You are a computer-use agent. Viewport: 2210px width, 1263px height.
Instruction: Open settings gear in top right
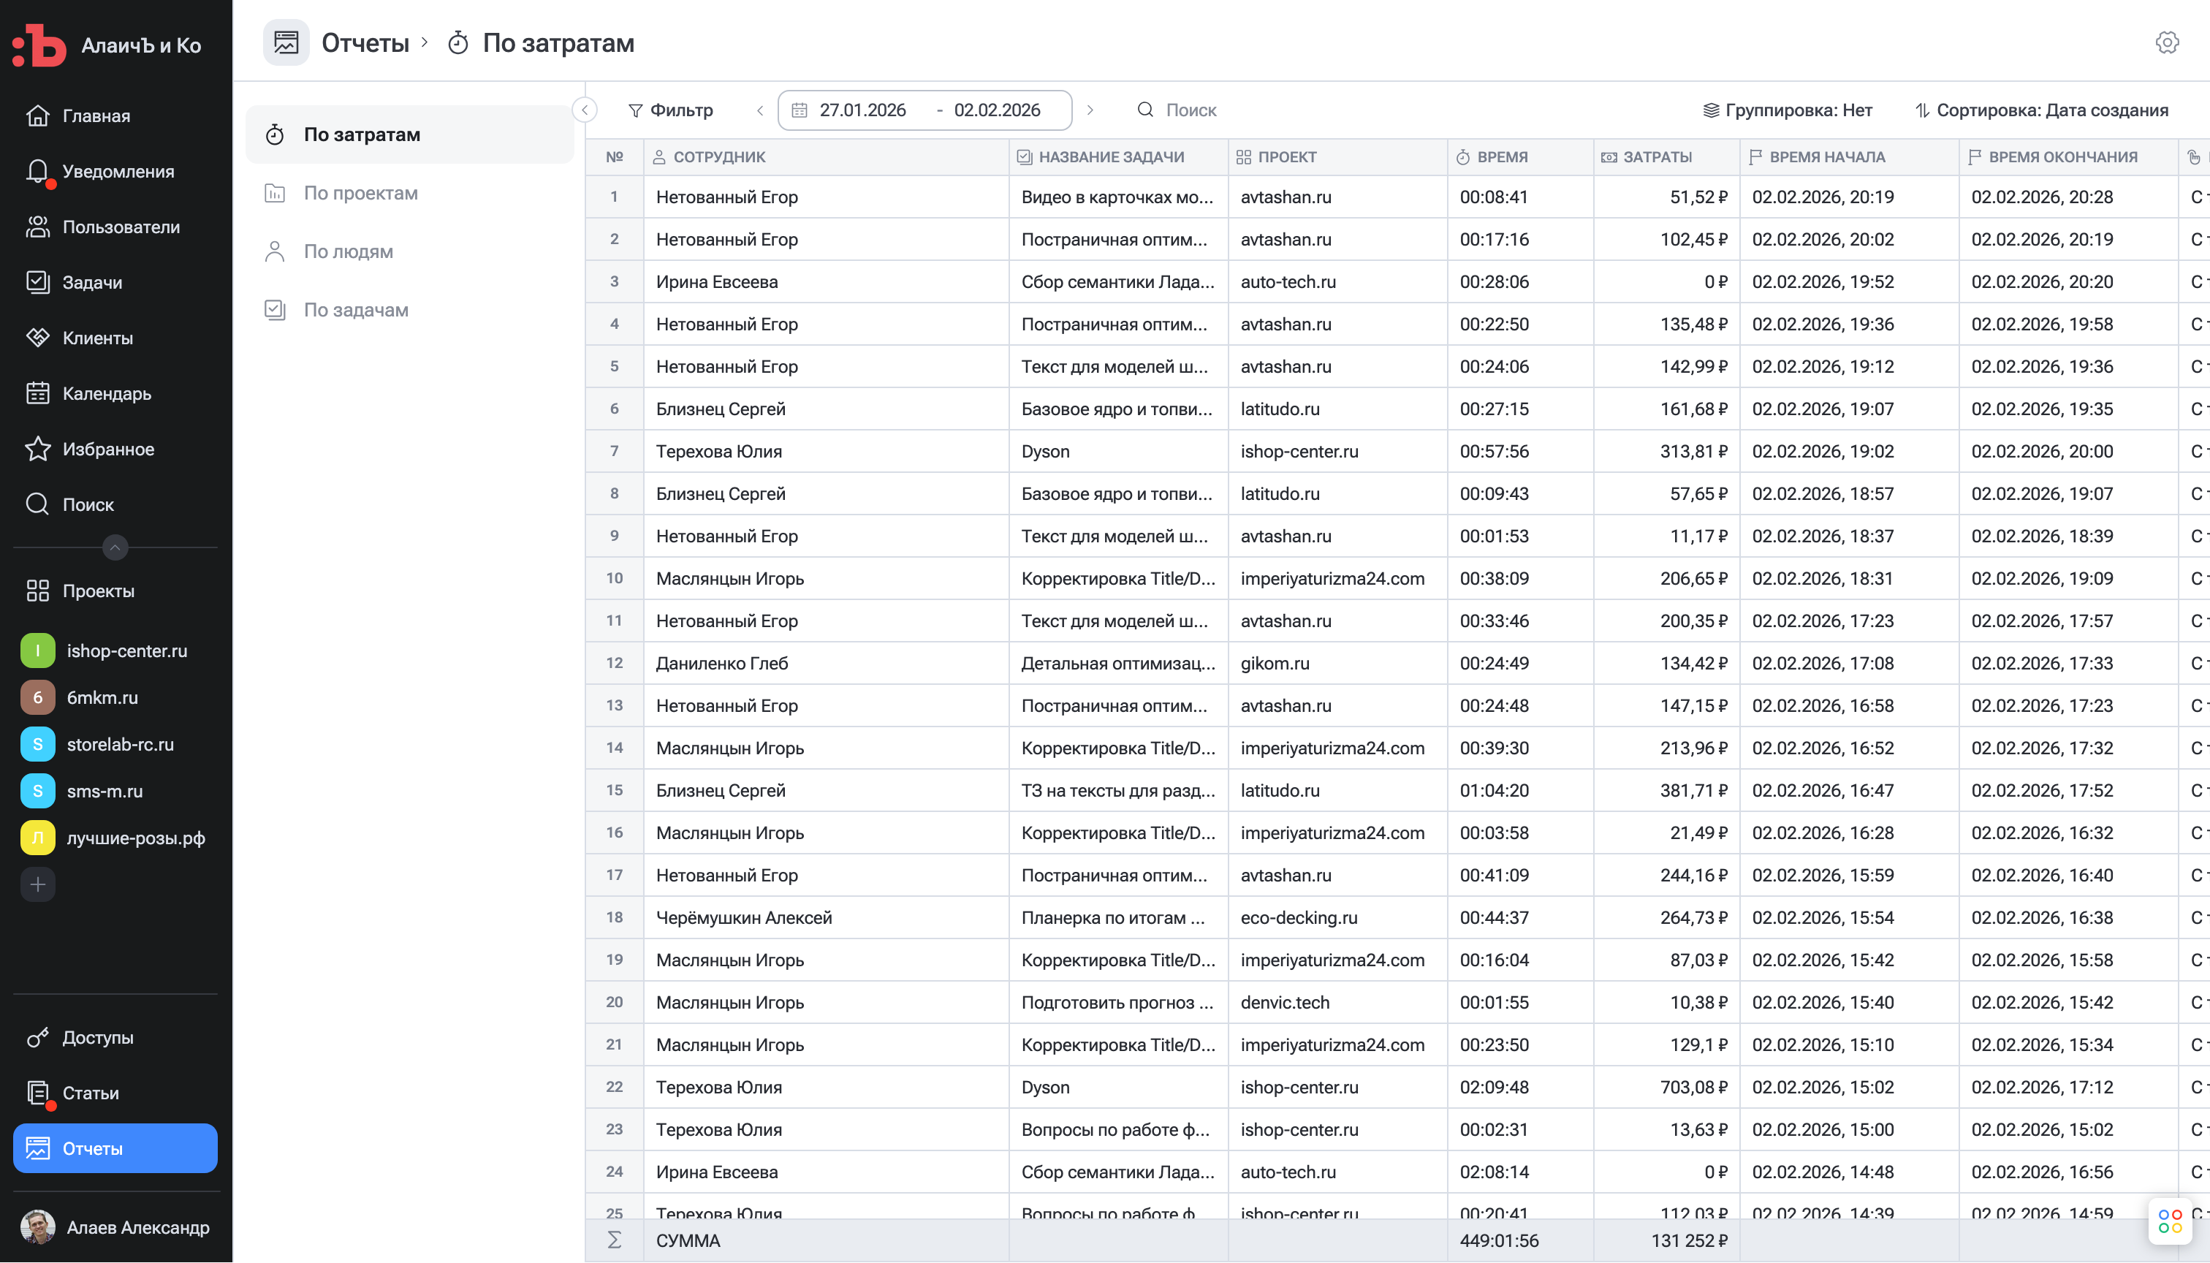(2167, 42)
